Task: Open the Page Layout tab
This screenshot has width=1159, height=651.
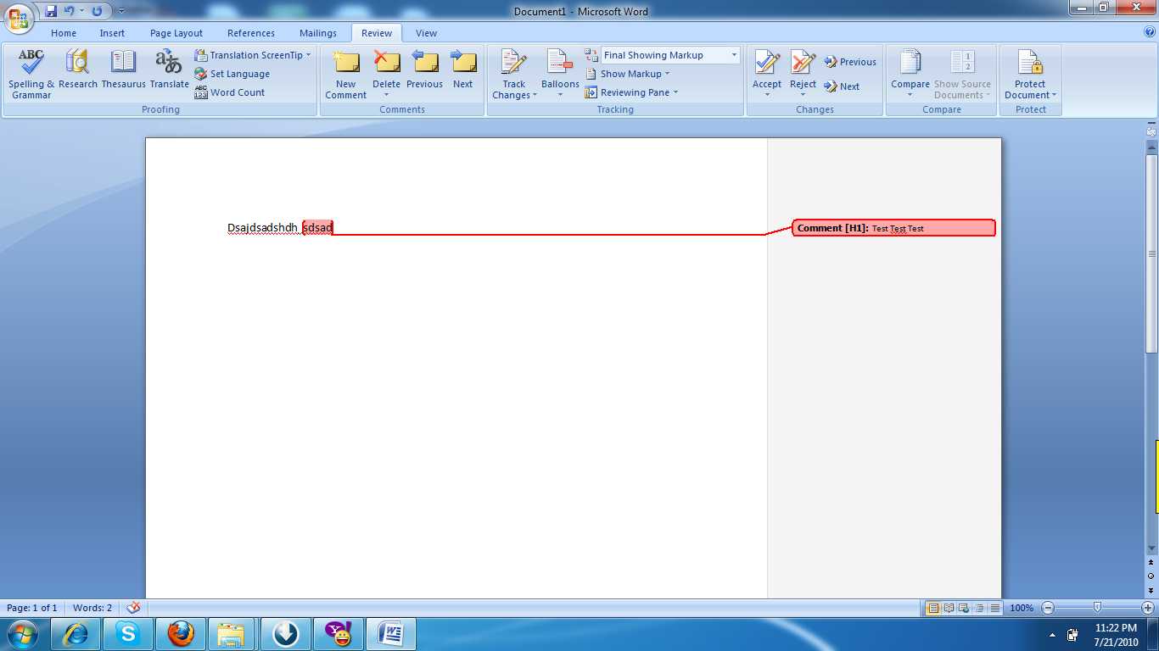Action: click(176, 33)
